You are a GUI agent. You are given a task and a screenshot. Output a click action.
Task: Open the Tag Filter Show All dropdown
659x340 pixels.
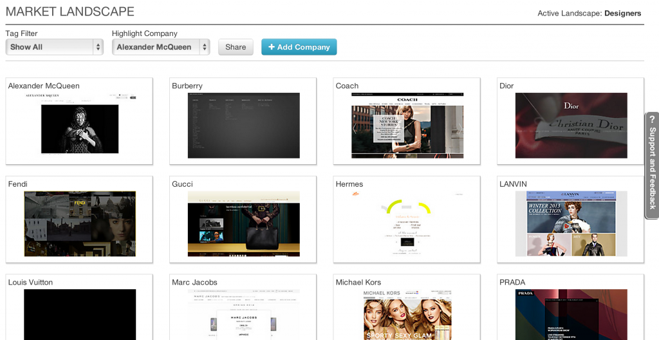coord(54,47)
